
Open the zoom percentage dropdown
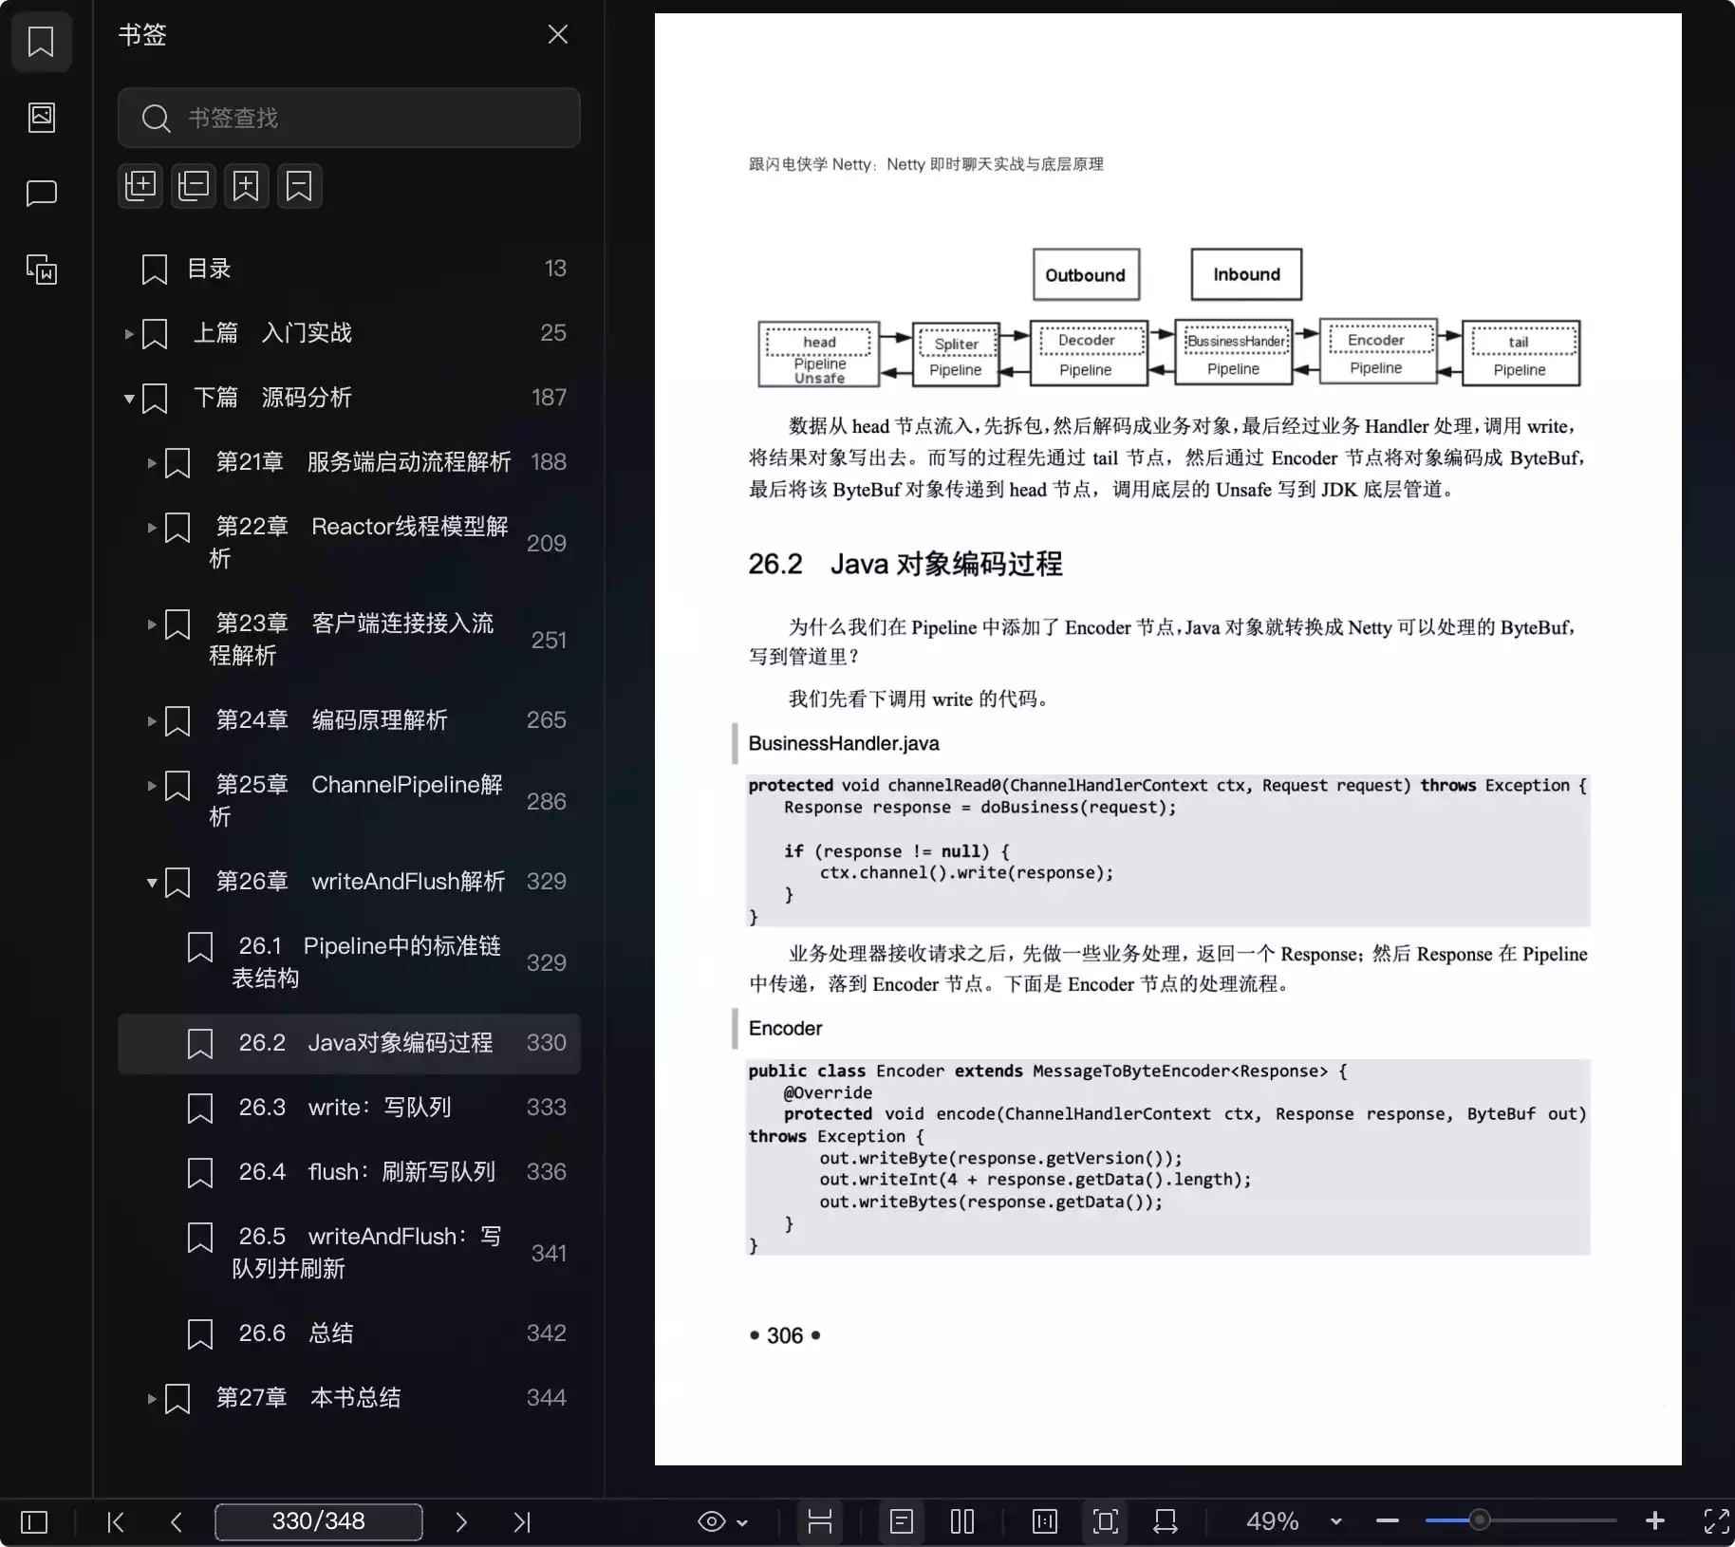point(1335,1521)
